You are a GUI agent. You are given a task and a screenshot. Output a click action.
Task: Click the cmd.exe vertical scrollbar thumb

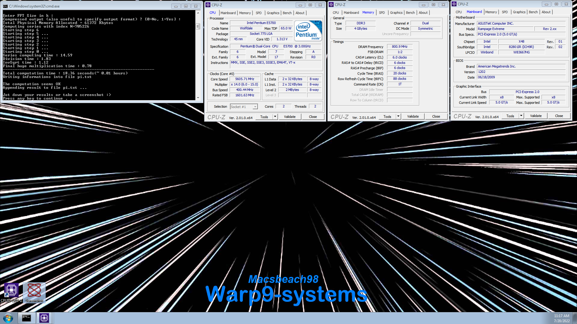[x=198, y=26]
